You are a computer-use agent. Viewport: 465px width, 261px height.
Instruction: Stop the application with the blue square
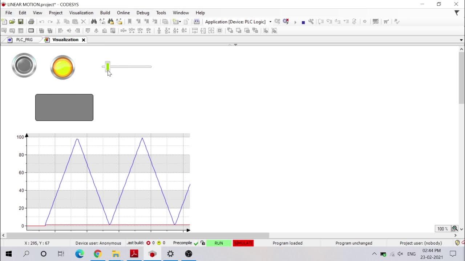(x=303, y=22)
